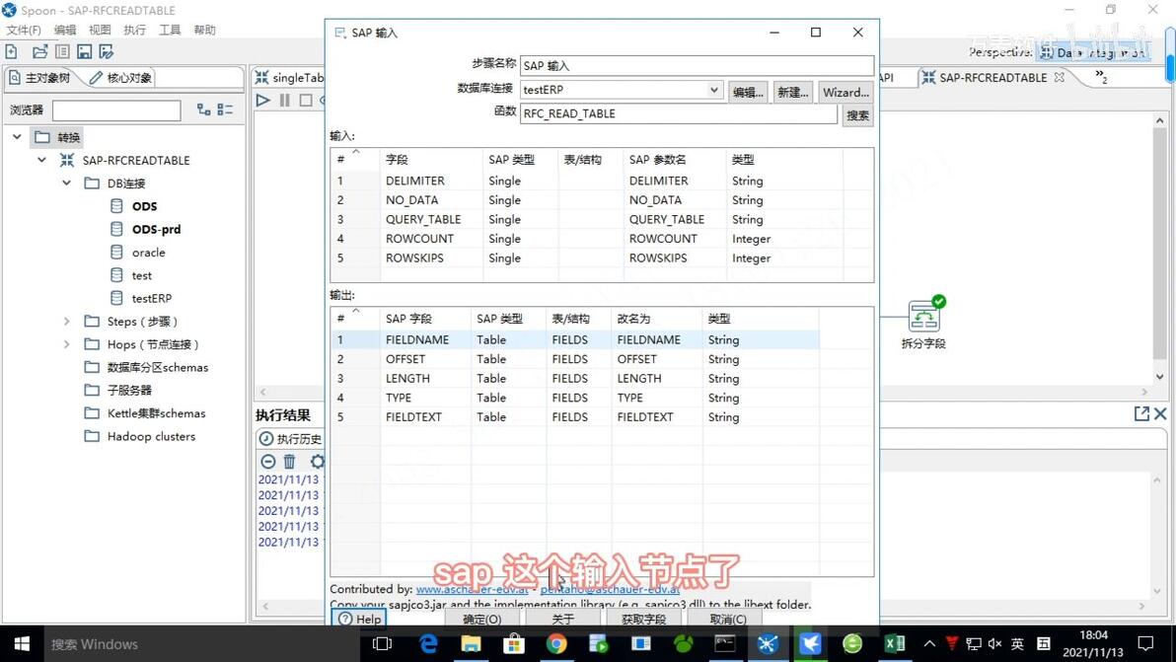Switch to the 主对象树 tab
The width and height of the screenshot is (1176, 662).
coord(40,78)
